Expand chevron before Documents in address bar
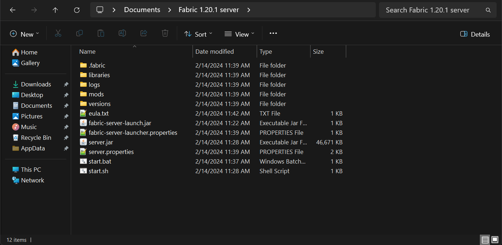This screenshot has width=502, height=245. 114,10
